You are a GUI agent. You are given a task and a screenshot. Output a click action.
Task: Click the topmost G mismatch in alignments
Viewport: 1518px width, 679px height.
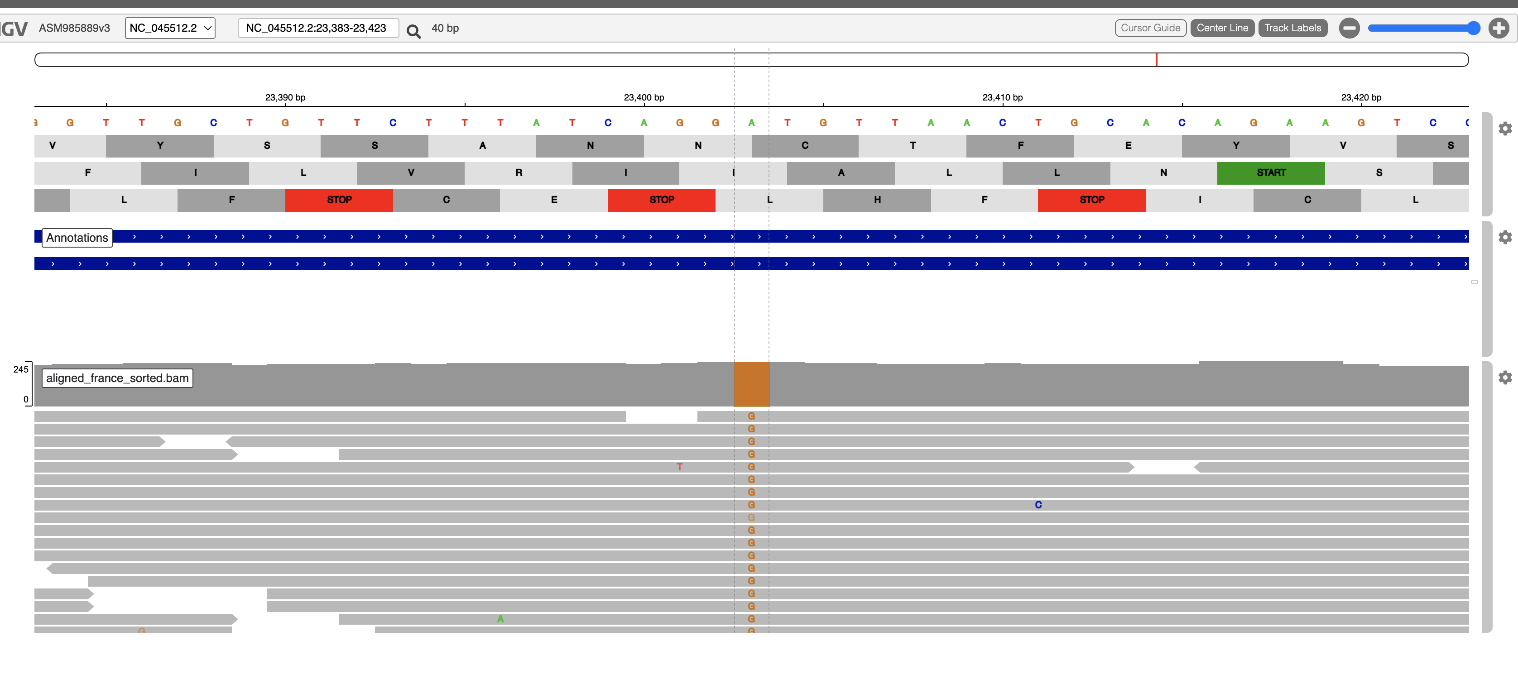coord(751,416)
